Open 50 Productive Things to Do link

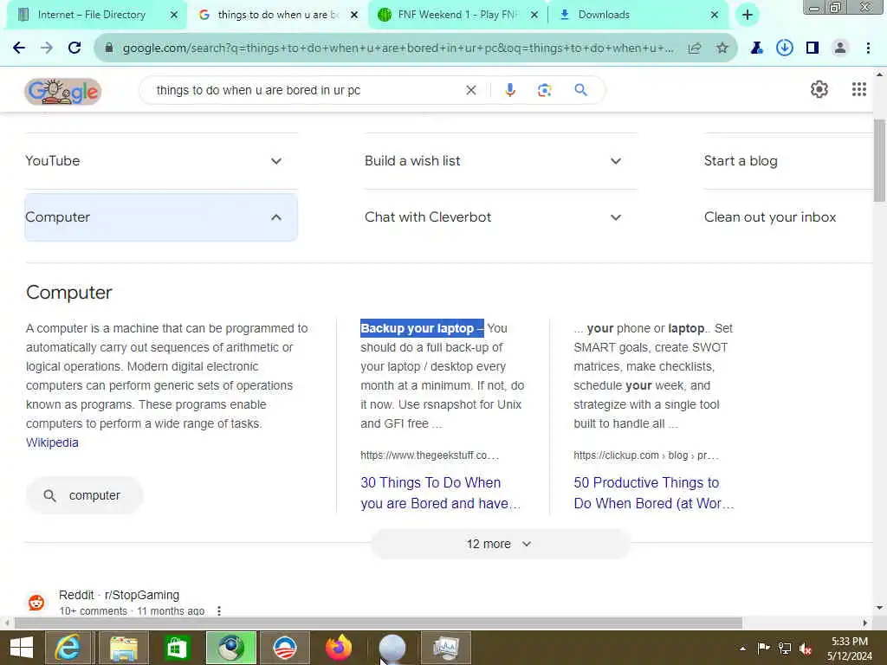653,493
